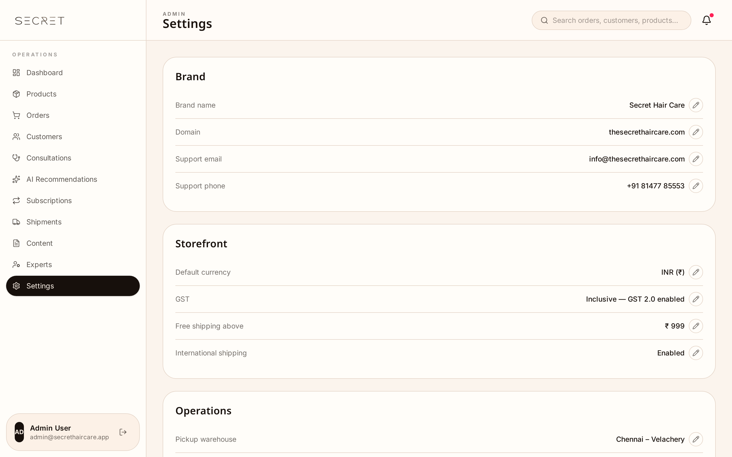Click the Operations card heading
The height and width of the screenshot is (457, 732).
203,411
